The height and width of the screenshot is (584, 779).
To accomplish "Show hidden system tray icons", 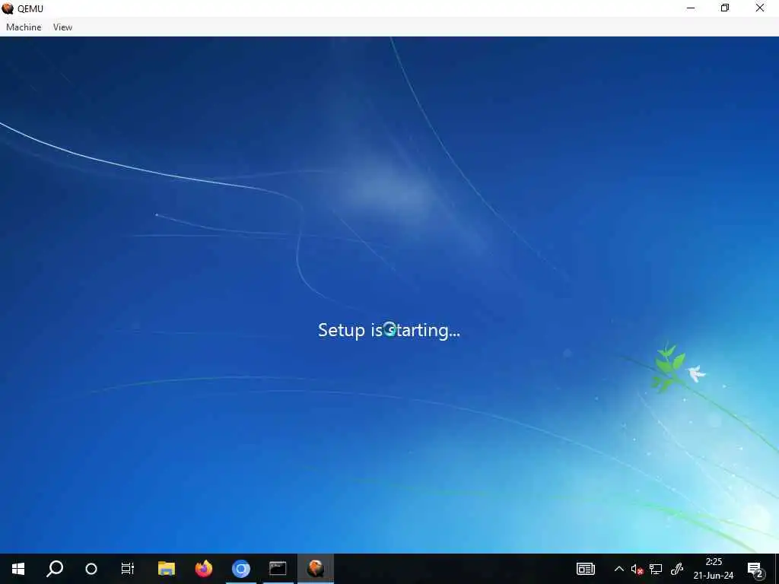I will click(x=619, y=569).
